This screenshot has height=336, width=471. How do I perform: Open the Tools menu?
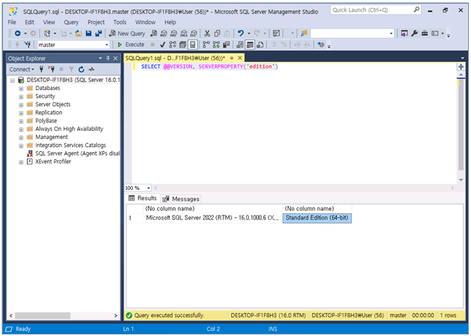[120, 23]
